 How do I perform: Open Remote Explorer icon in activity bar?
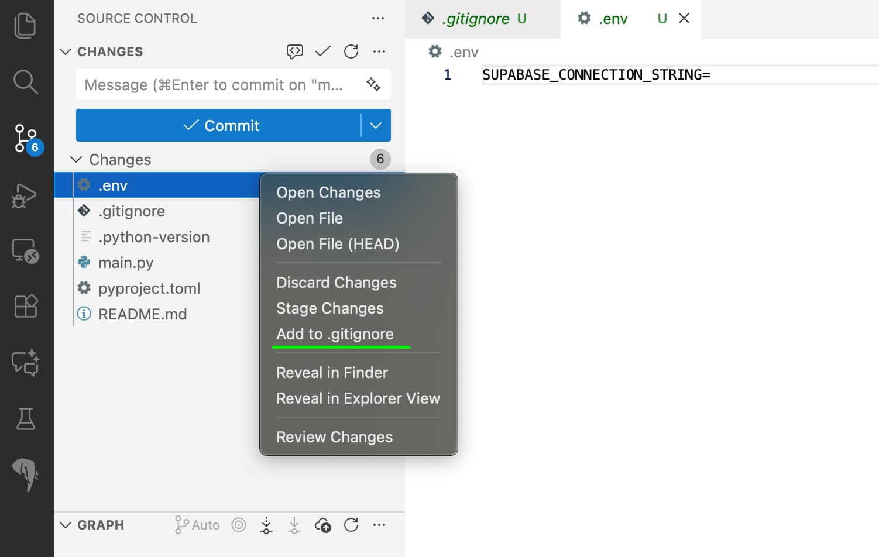25,251
